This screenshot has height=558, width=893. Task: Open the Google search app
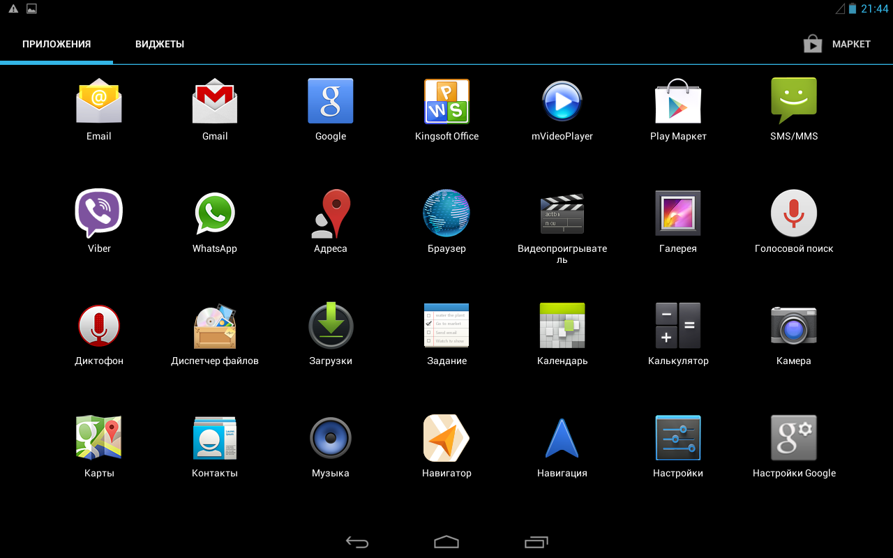click(331, 101)
